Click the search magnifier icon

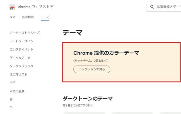point(152,7)
